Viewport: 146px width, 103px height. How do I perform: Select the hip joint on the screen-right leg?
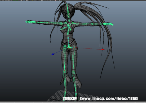pos(73,47)
